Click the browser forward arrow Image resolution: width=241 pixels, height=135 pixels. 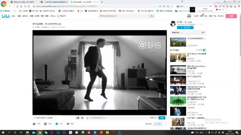click(14, 6)
